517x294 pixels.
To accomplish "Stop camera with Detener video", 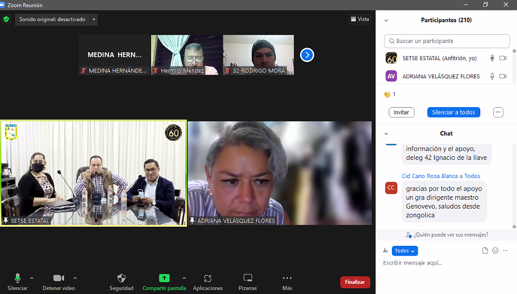I will pyautogui.click(x=58, y=278).
